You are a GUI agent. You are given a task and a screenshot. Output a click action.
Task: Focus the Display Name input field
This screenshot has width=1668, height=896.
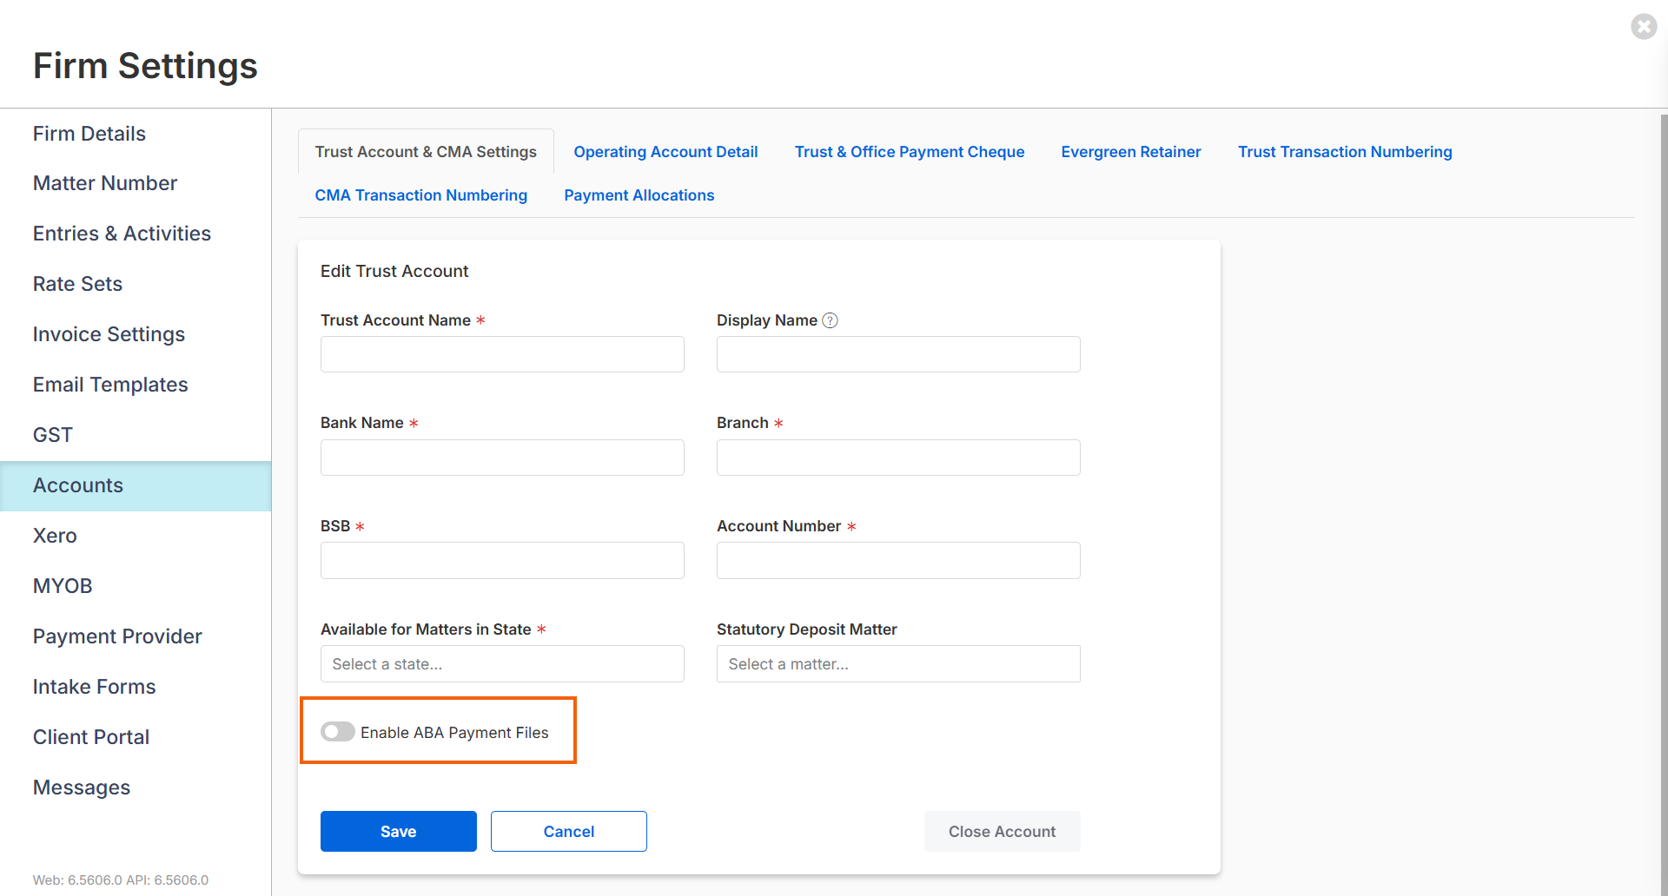pos(898,354)
